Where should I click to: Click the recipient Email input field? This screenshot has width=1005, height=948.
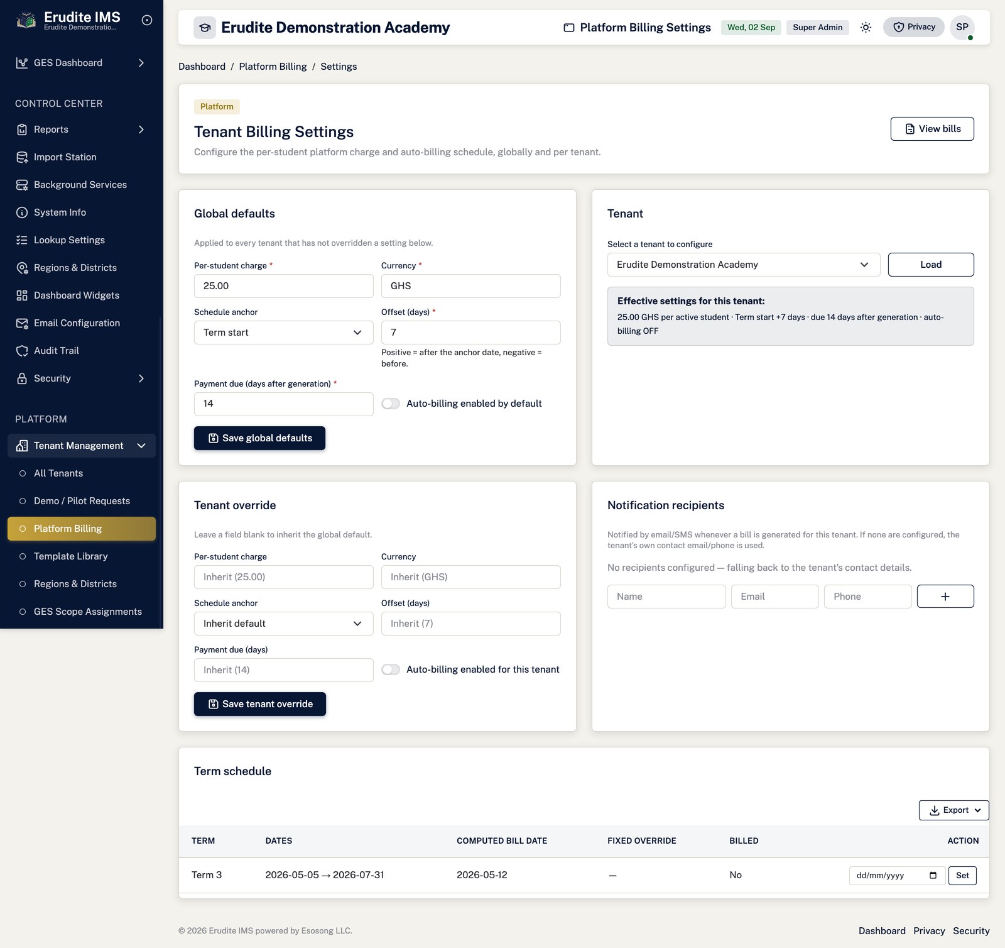point(775,597)
